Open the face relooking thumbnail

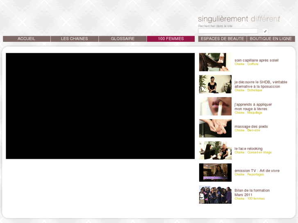(215, 150)
